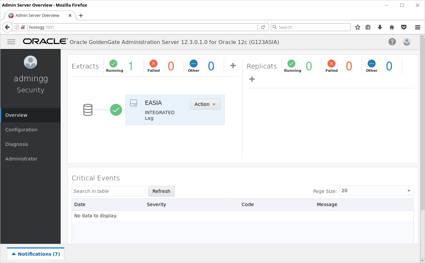Open the Pocket icon in toolbar
The image size is (425, 263).
tap(404, 27)
